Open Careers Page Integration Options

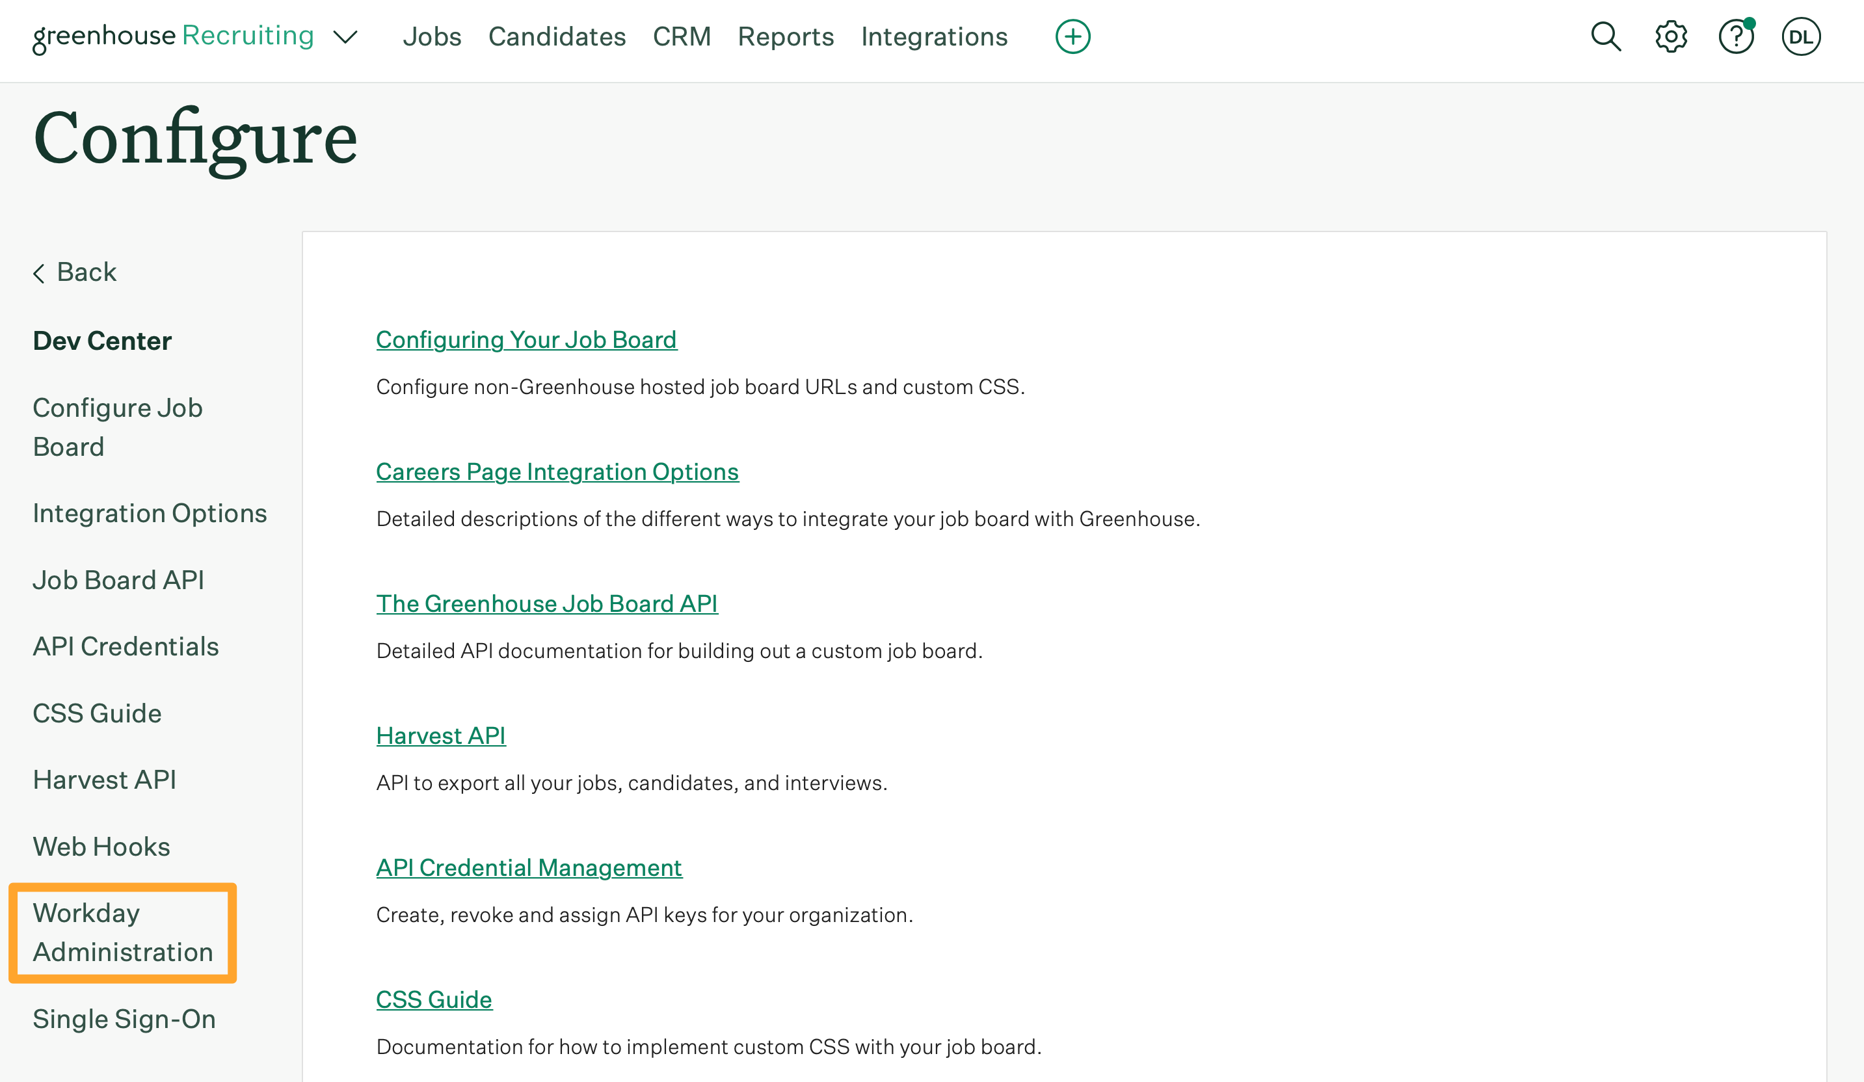click(x=557, y=471)
